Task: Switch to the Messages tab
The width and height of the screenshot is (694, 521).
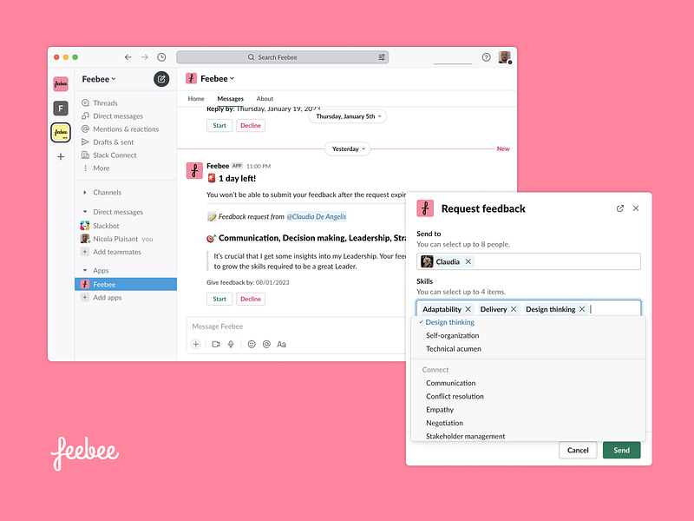Action: pyautogui.click(x=230, y=99)
